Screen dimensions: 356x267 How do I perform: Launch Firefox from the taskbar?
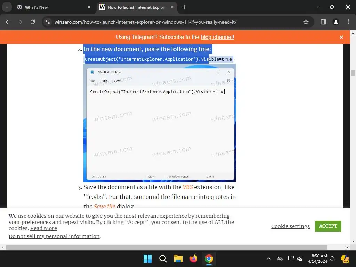[194, 259]
